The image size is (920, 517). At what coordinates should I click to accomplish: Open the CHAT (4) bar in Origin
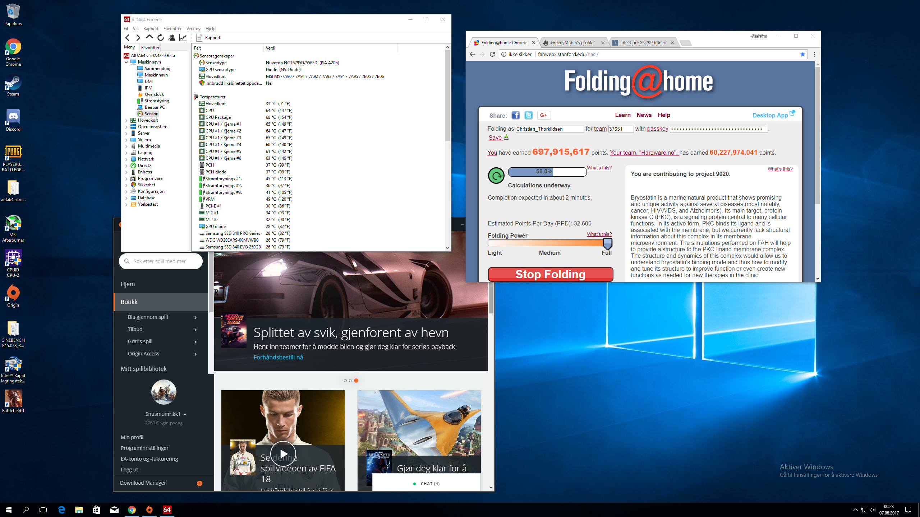[x=426, y=483]
